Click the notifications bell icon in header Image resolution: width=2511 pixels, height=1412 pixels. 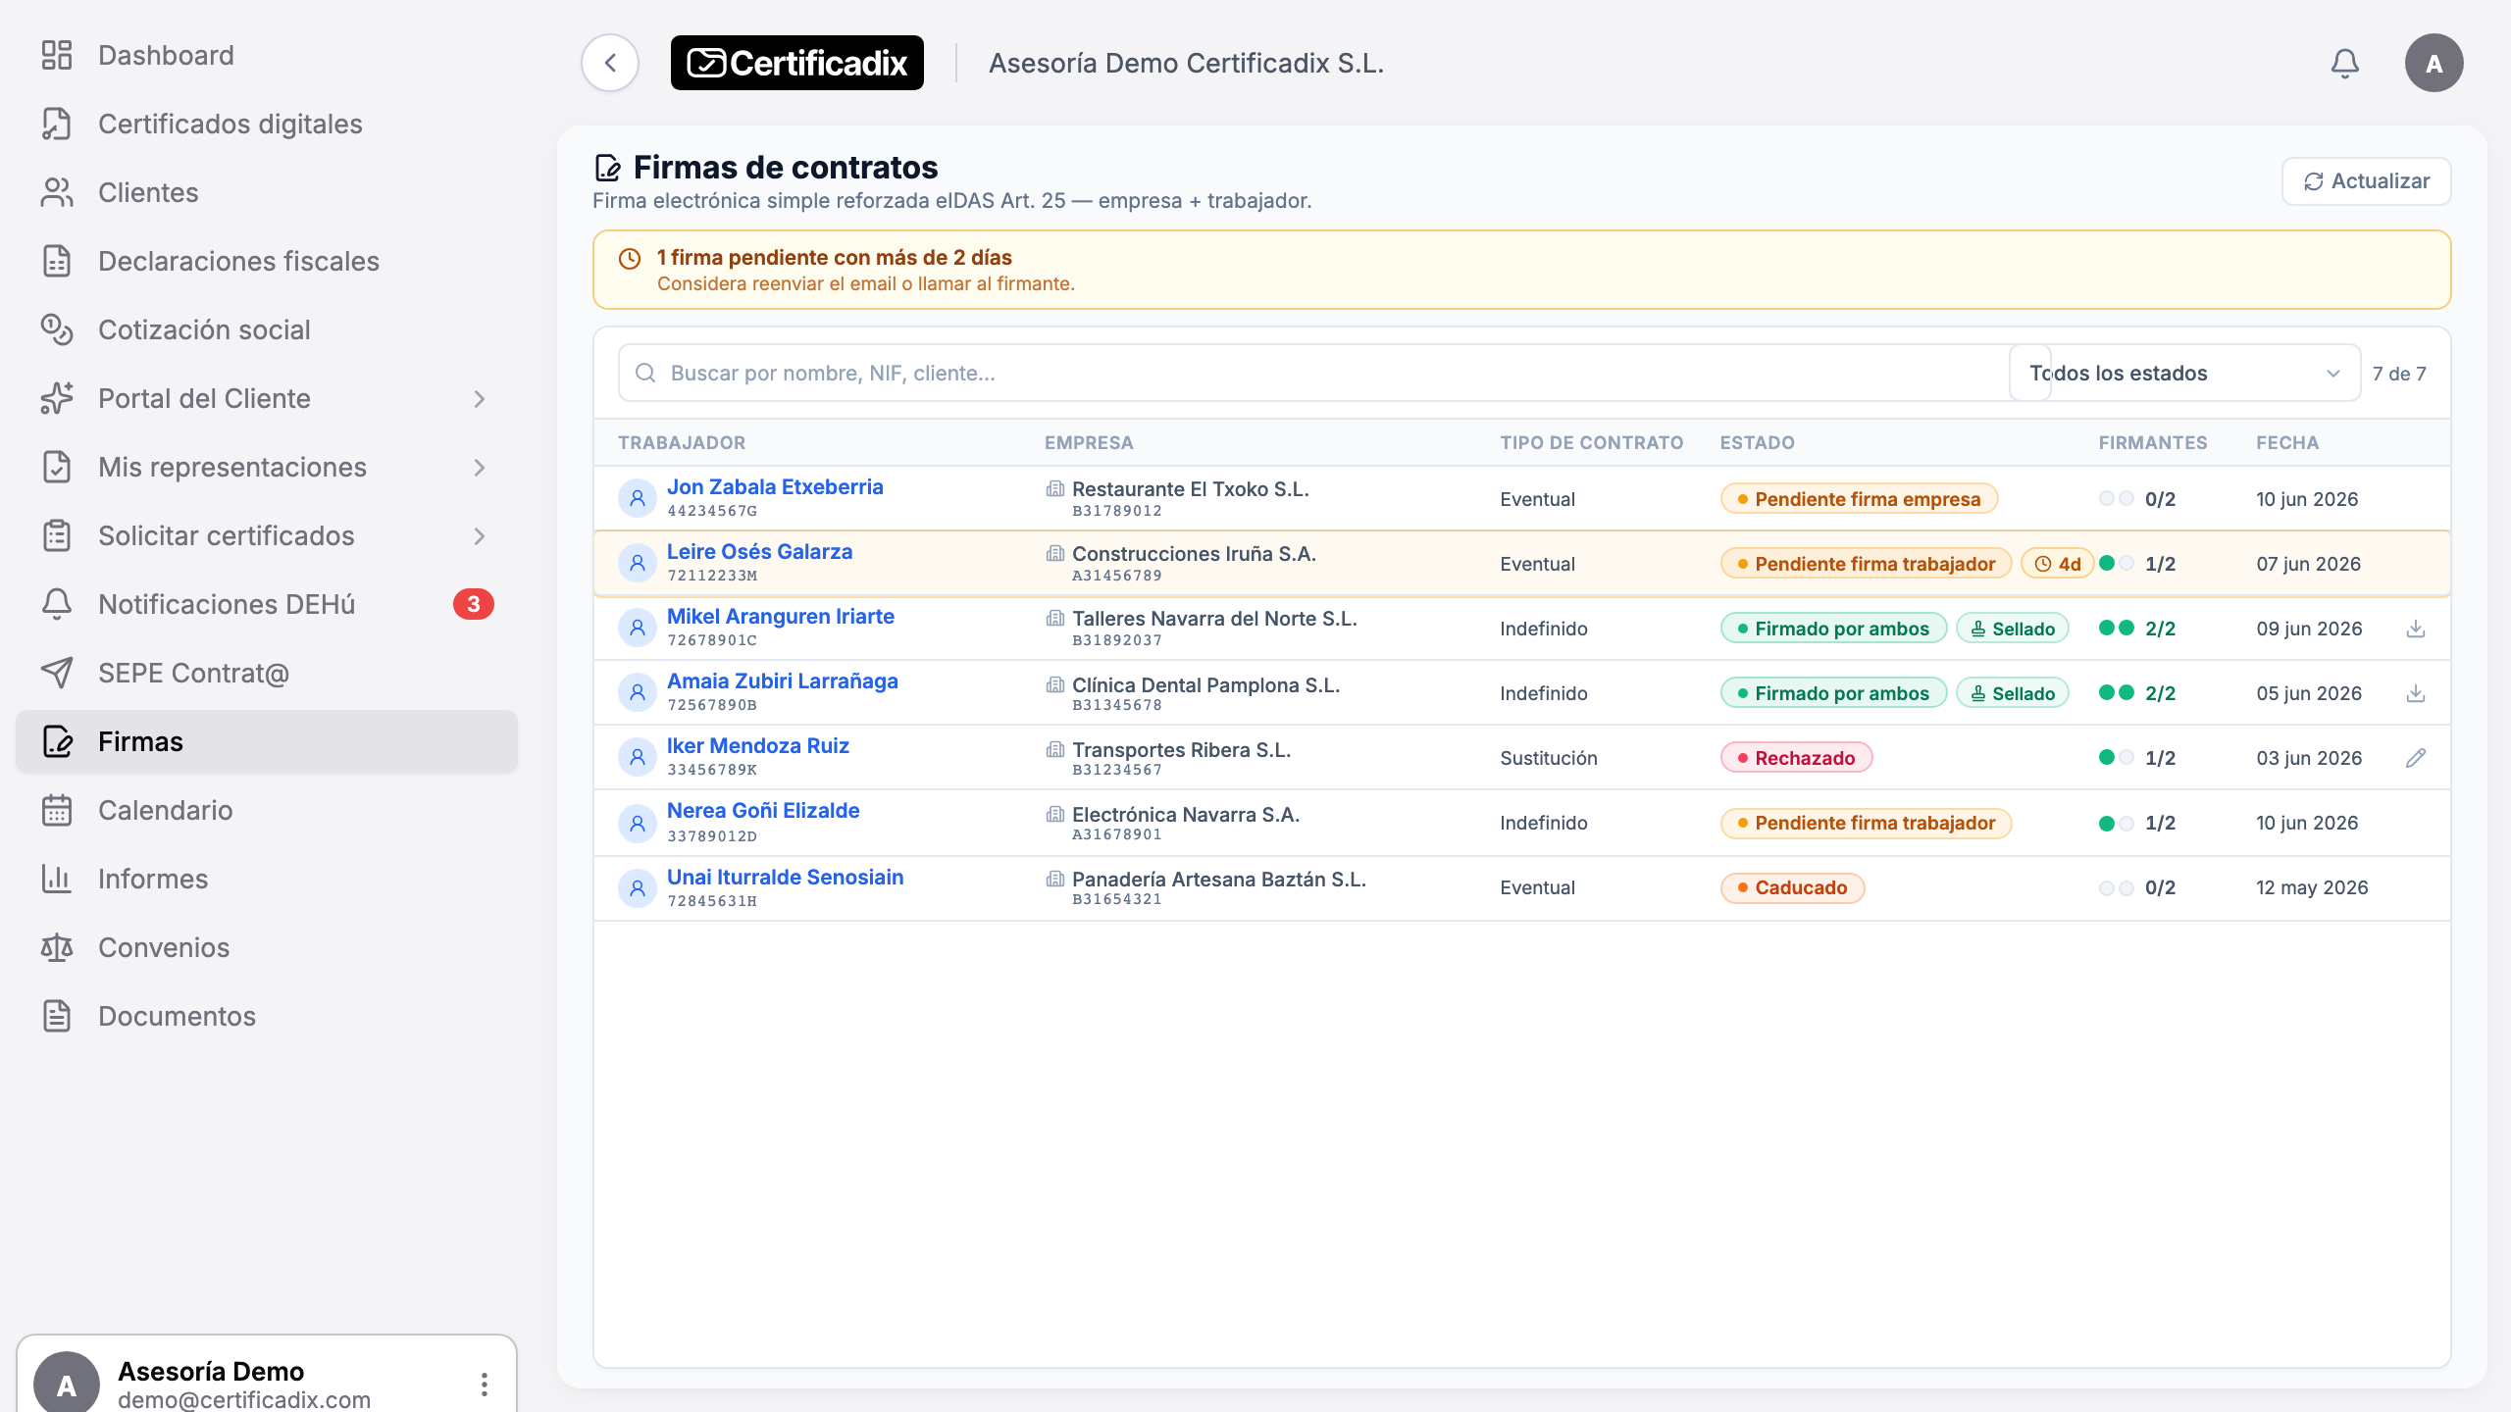click(2344, 64)
